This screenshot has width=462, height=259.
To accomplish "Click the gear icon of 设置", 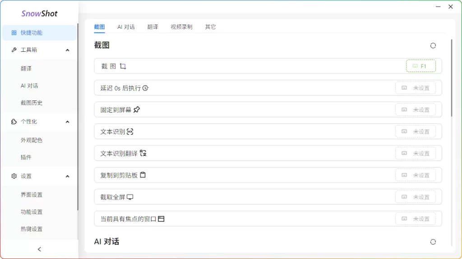I will click(14, 176).
